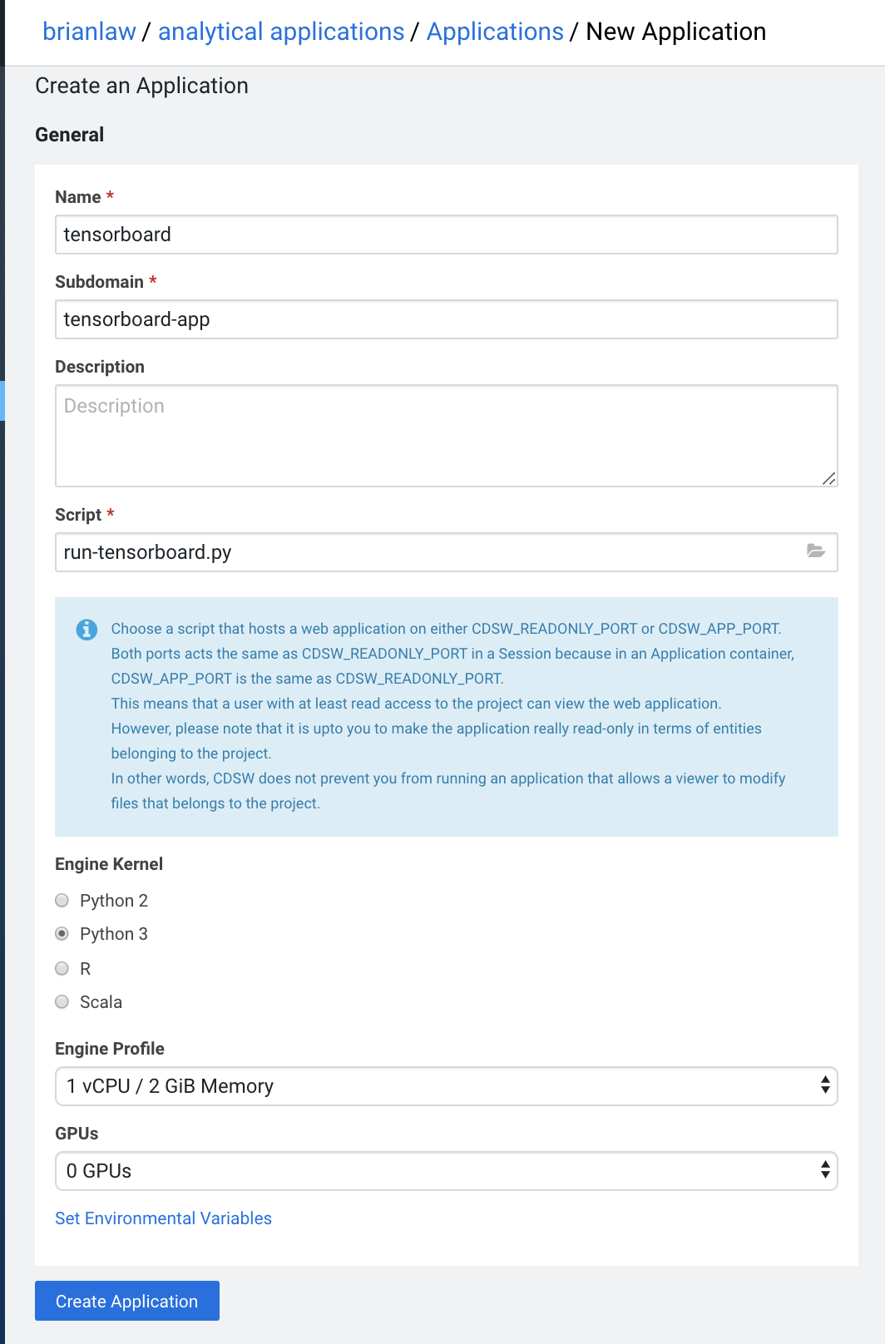
Task: Choose the Scala engine kernel
Action: pyautogui.click(x=62, y=1002)
